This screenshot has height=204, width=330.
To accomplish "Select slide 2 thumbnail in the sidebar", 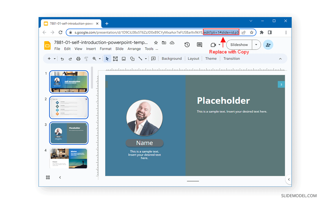I will 68,108.
